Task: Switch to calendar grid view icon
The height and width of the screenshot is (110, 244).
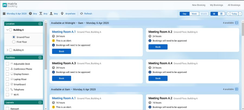Action: point(221,14)
